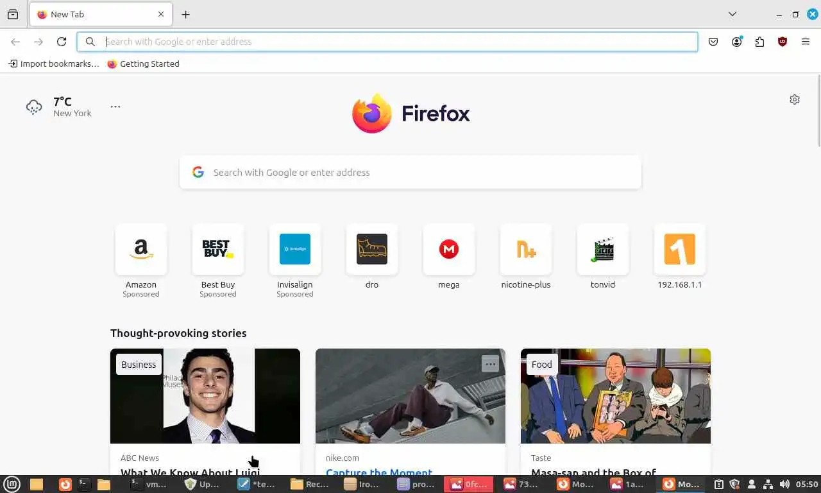The height and width of the screenshot is (493, 821).
Task: Open the user account tray icon
Action: click(752, 484)
